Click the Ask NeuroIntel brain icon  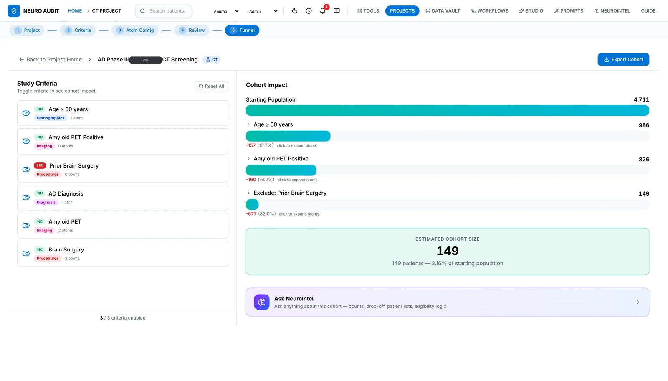[x=262, y=302]
